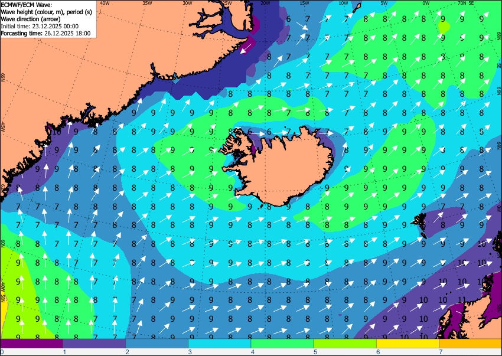Click the Greenland landmass

pyautogui.click(x=80, y=70)
